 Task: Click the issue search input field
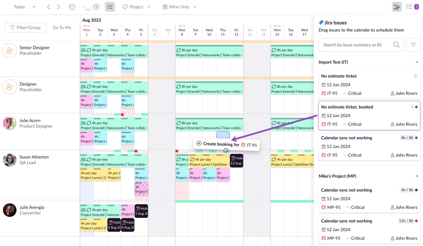click(x=355, y=45)
